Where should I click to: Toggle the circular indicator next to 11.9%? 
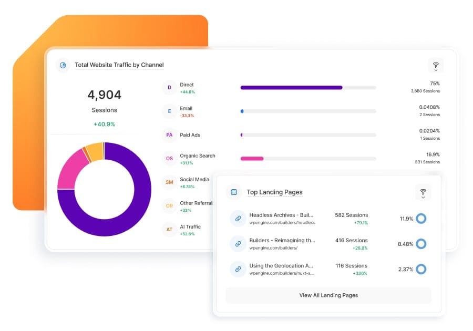pos(420,218)
